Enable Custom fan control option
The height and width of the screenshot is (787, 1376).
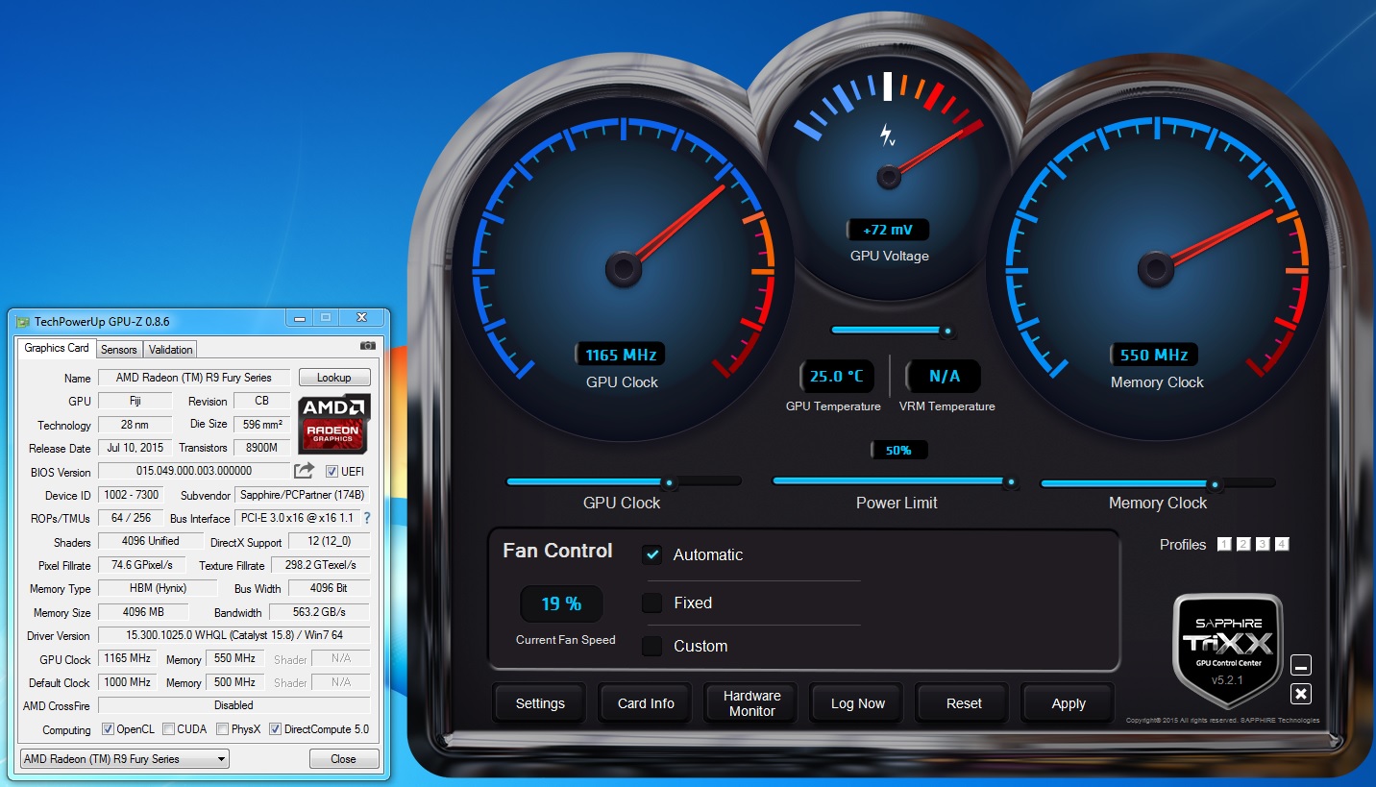point(652,646)
